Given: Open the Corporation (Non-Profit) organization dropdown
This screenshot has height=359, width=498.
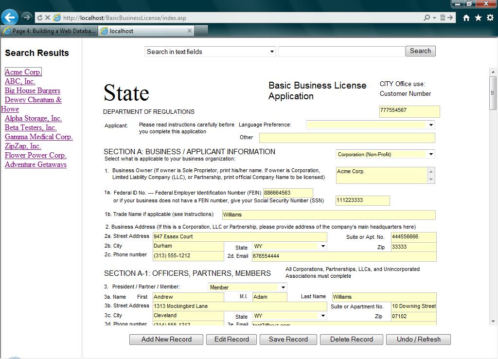Looking at the screenshot, I should pos(385,154).
